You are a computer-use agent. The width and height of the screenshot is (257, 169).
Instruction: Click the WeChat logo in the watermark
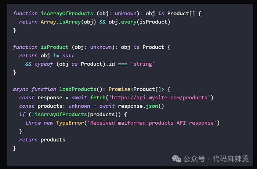(x=177, y=159)
